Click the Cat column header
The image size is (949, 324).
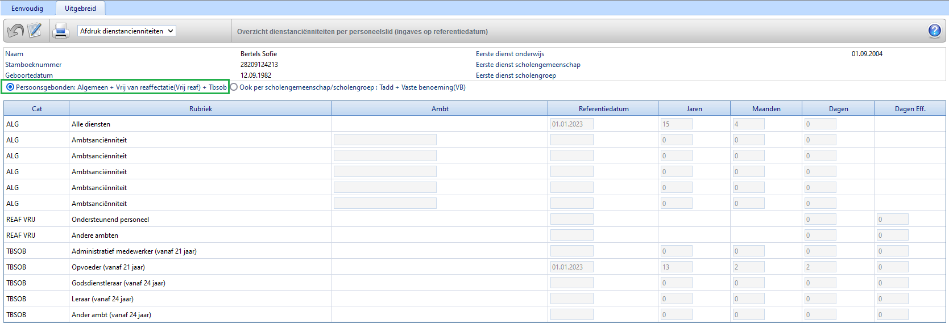(x=36, y=108)
